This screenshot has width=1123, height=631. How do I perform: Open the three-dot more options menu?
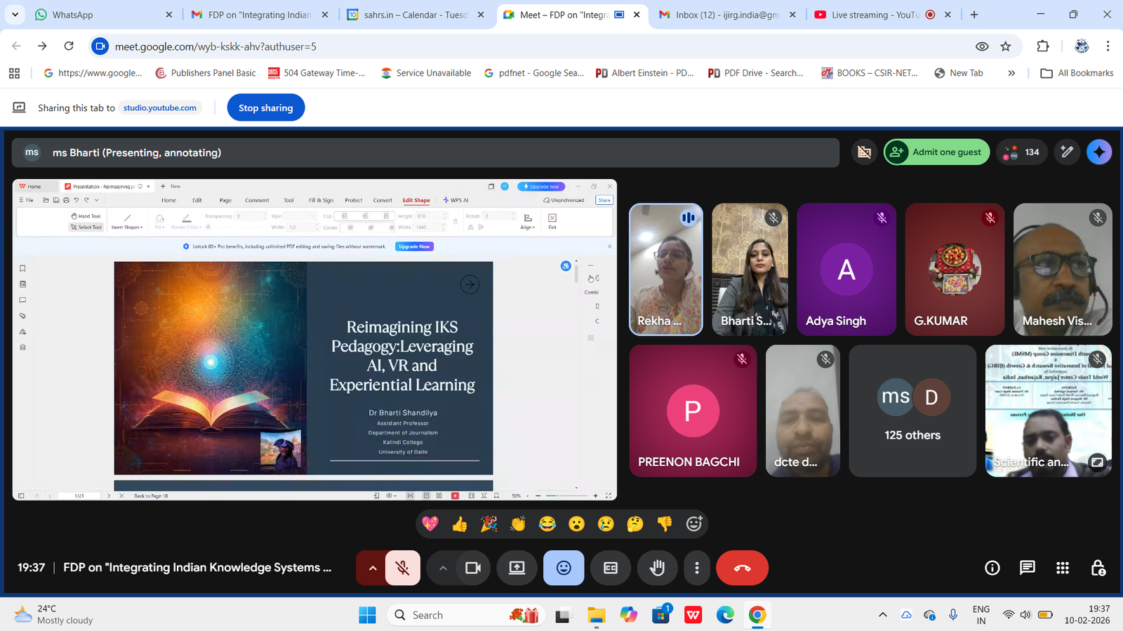[x=696, y=568]
